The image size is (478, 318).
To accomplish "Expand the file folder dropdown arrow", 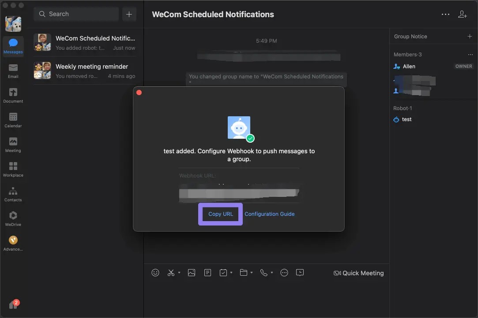I will click(x=251, y=273).
